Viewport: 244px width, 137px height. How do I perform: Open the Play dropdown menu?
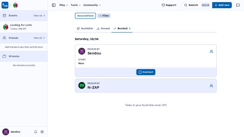pos(64,5)
